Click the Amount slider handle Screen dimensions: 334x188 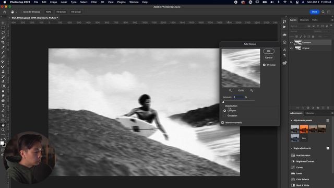click(x=223, y=102)
